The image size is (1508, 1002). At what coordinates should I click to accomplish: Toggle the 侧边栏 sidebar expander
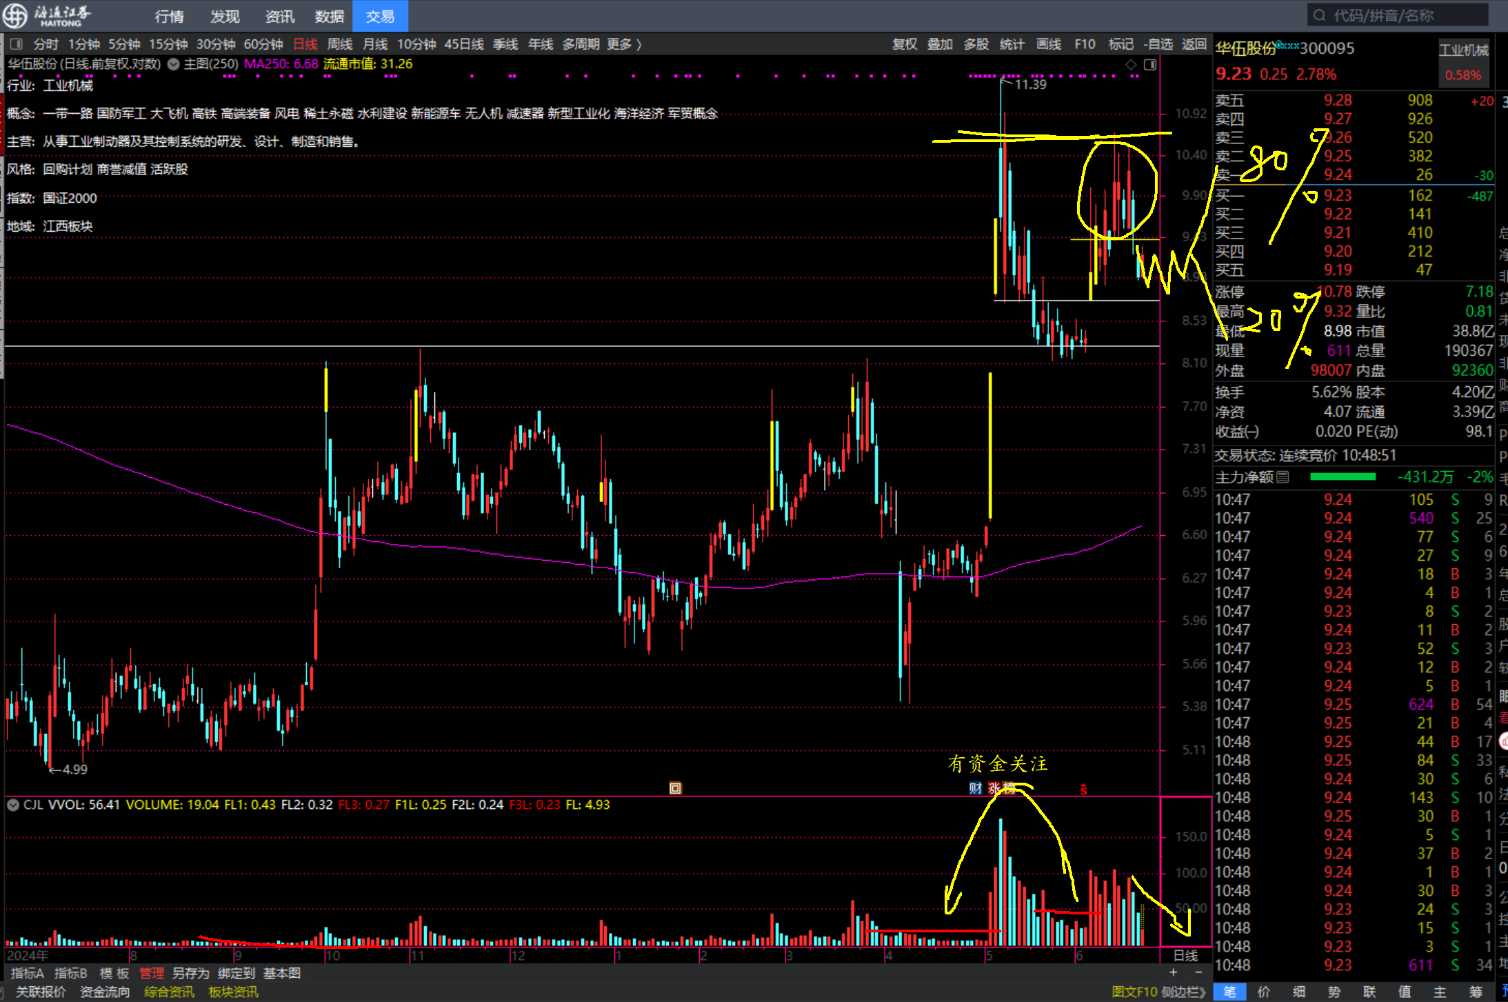pyautogui.click(x=1184, y=992)
